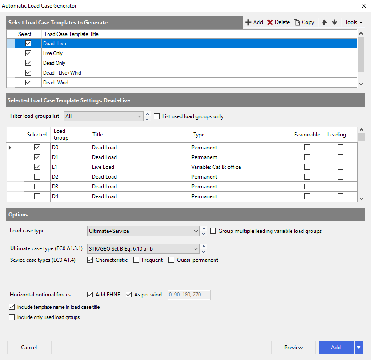
Task: Enable the Frequent service case type
Action: 136,260
